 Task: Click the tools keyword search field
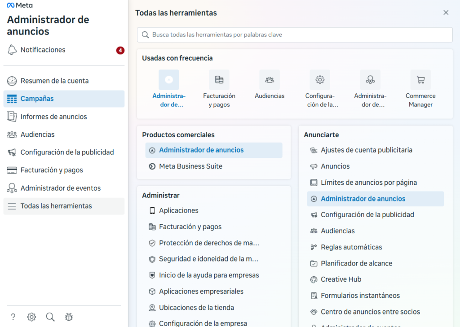pos(295,35)
